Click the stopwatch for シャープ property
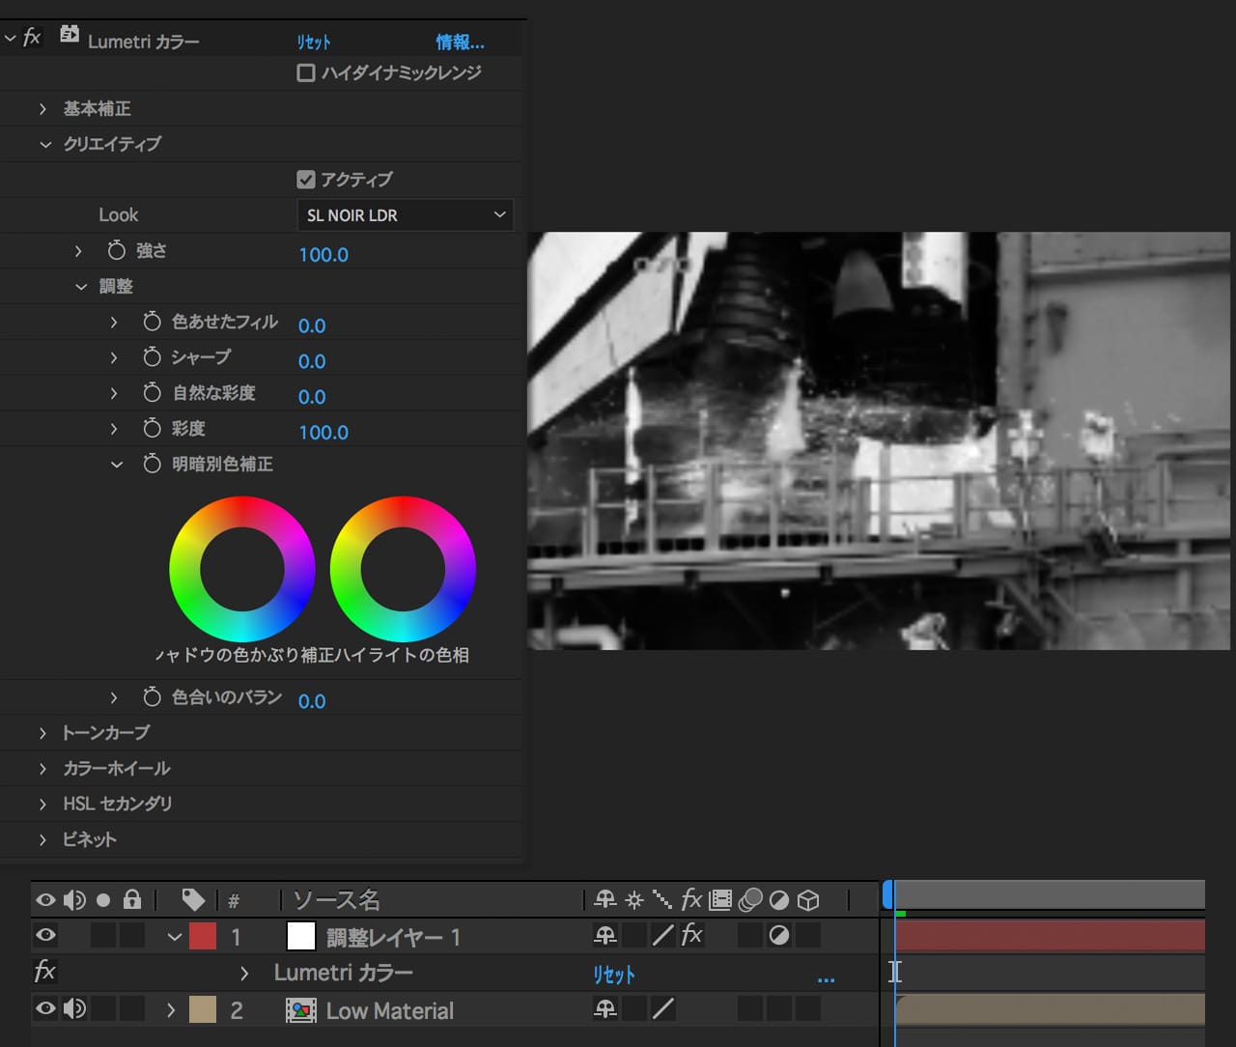The width and height of the screenshot is (1236, 1047). pos(152,357)
